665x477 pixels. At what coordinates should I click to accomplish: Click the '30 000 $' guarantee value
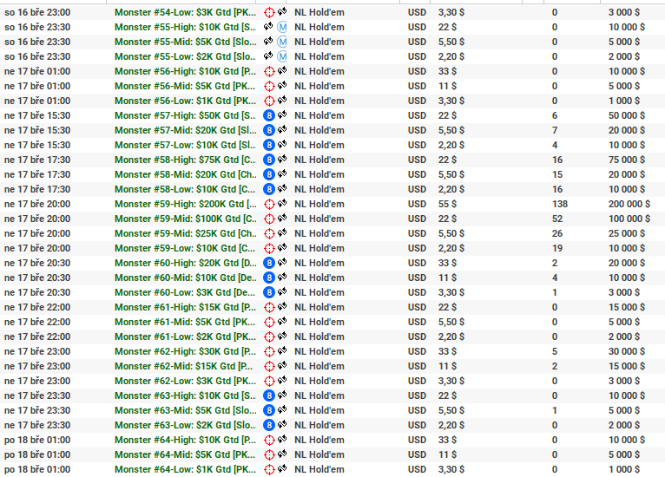click(627, 351)
